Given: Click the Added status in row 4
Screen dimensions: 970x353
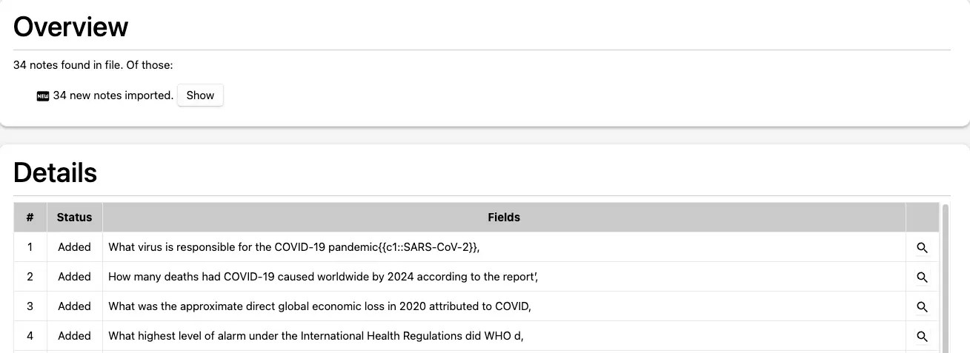Looking at the screenshot, I should (75, 336).
